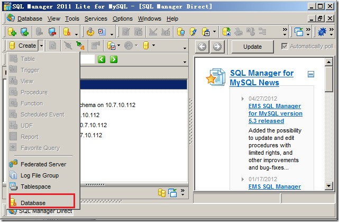Click the browser Forward arrow button
The width and height of the screenshot is (339, 222).
pyautogui.click(x=217, y=47)
